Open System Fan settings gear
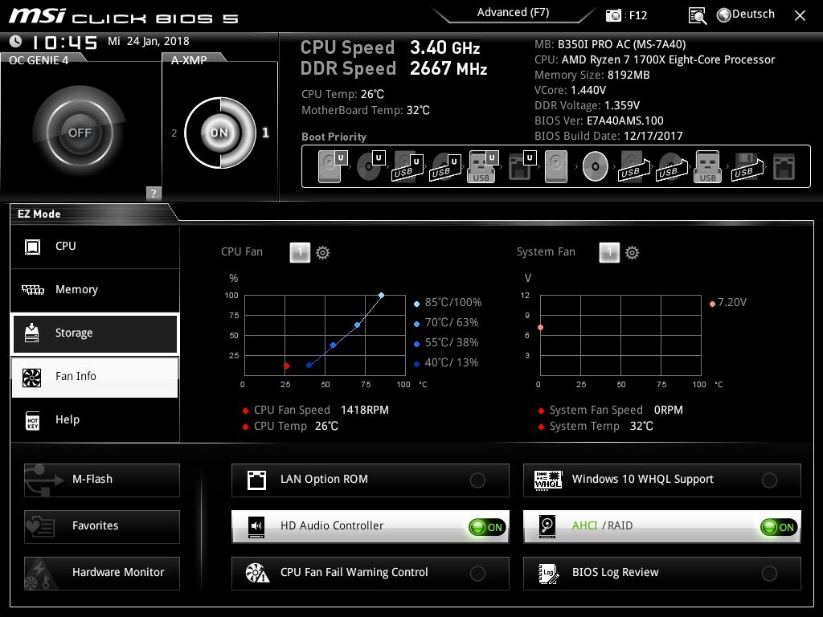Image resolution: width=823 pixels, height=617 pixels. click(x=632, y=253)
